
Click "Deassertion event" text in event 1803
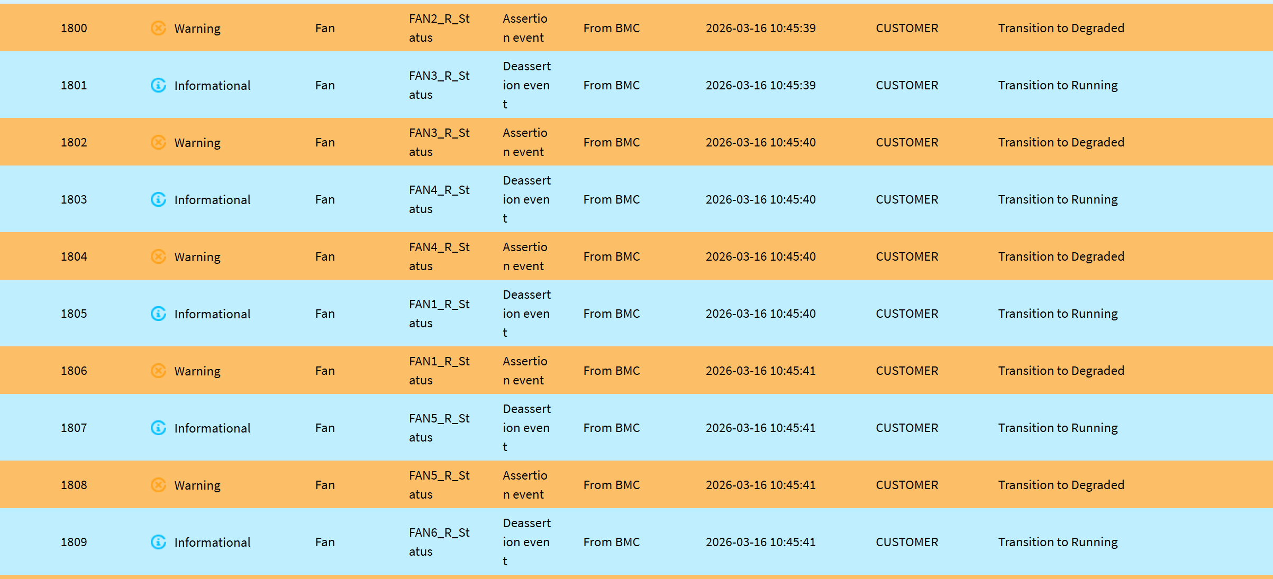pyautogui.click(x=526, y=199)
